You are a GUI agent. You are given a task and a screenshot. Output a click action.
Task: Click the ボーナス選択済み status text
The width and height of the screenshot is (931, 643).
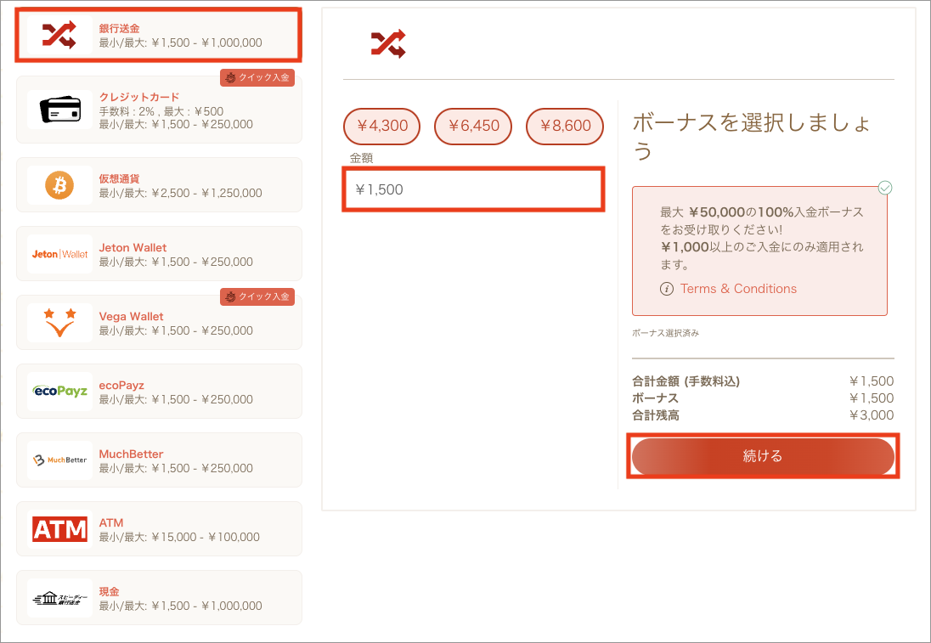pyautogui.click(x=666, y=334)
